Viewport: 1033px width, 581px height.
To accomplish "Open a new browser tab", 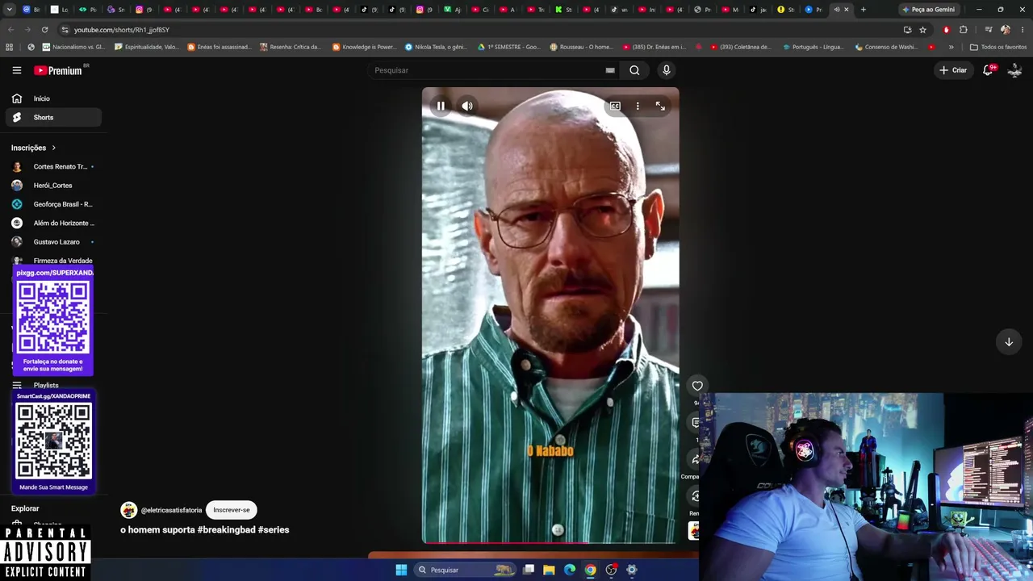I will [864, 10].
